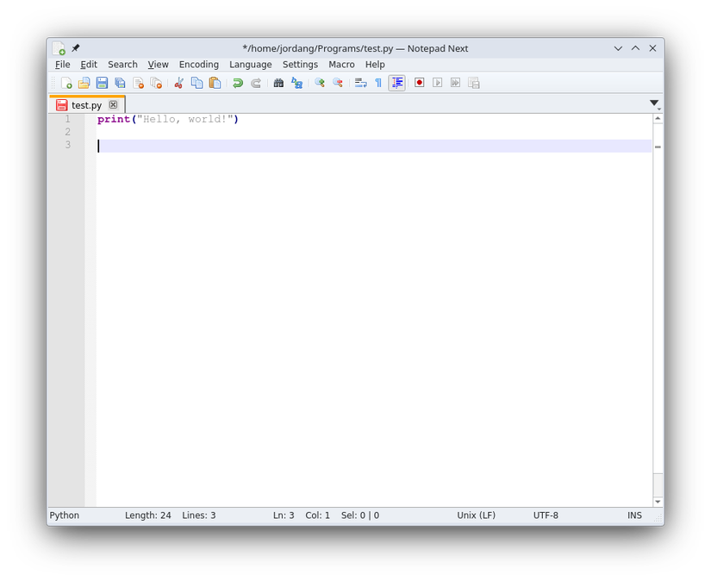Play the recorded macro
This screenshot has width=711, height=581.
pos(437,82)
